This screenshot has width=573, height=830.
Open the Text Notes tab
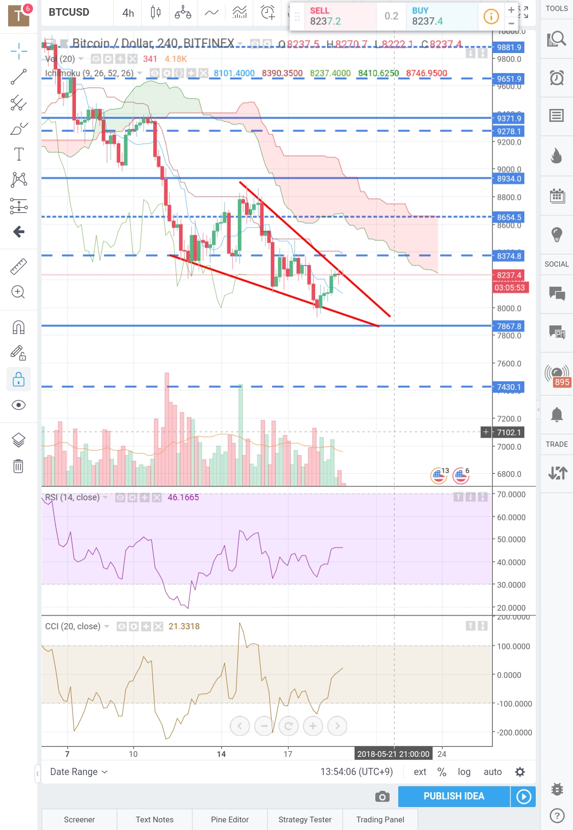[x=155, y=819]
